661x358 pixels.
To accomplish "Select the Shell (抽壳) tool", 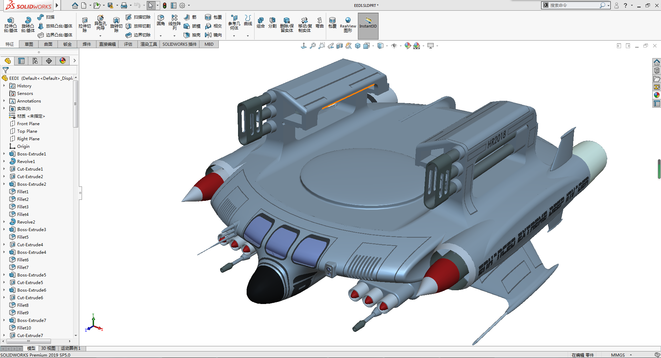I will (x=192, y=35).
